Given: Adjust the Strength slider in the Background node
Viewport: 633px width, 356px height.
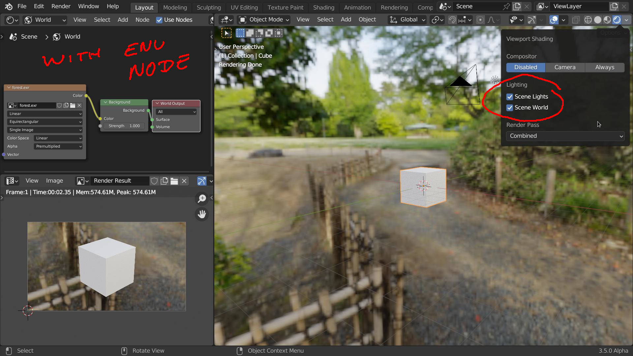Looking at the screenshot, I should coord(124,126).
